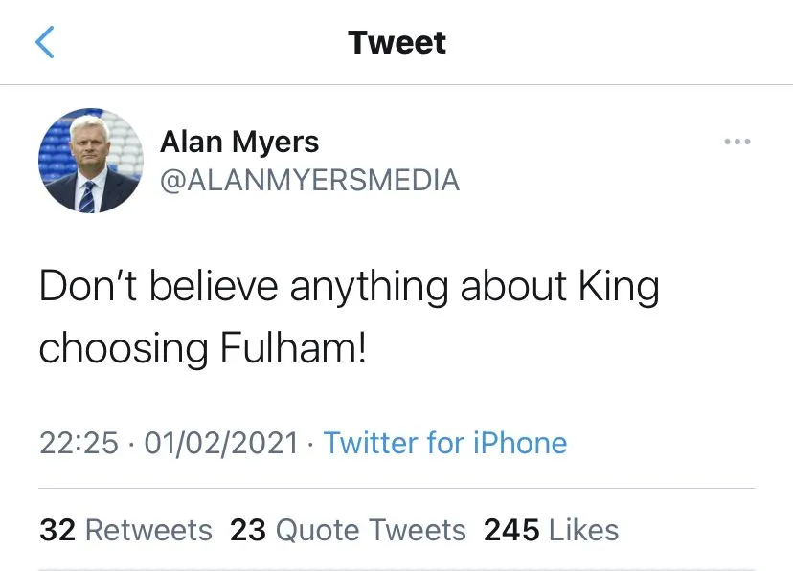This screenshot has height=571, width=793.
Task: Click the word choosing in the tweet
Action: tap(123, 348)
